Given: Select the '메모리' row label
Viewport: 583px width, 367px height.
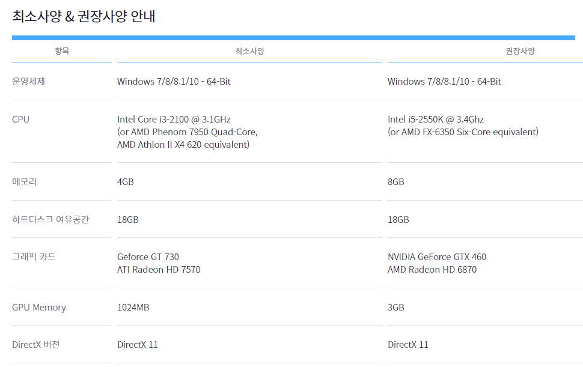Looking at the screenshot, I should [x=24, y=181].
